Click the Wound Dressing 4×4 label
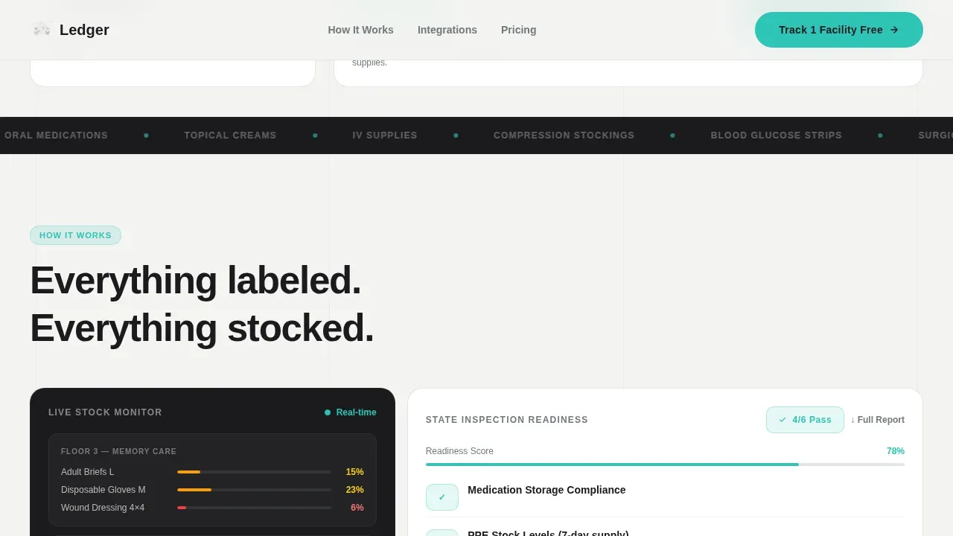The width and height of the screenshot is (953, 536). pos(103,508)
